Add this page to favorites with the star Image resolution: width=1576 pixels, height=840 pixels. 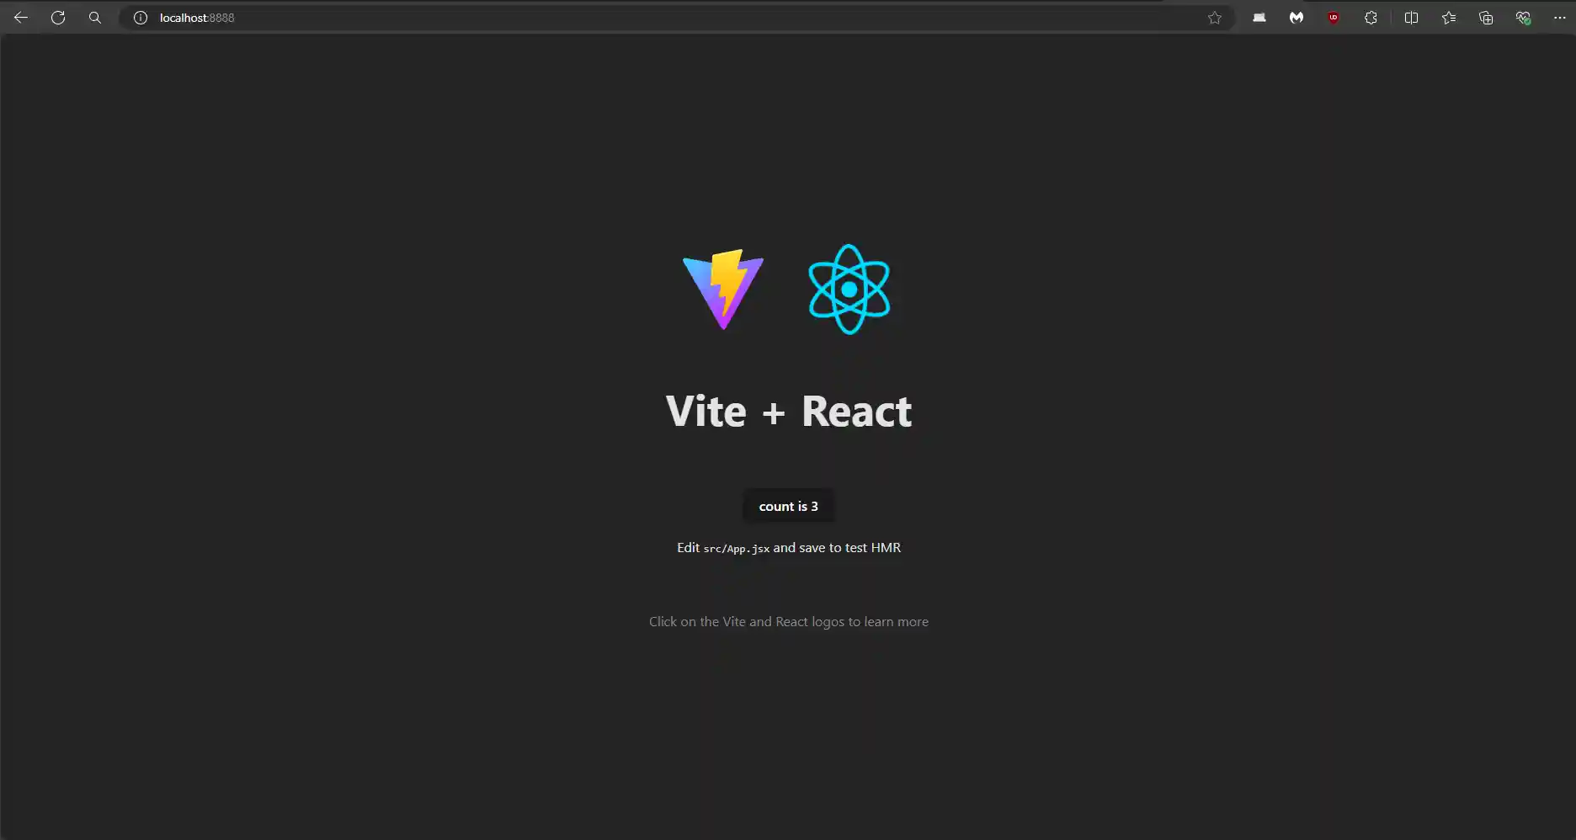click(x=1214, y=18)
